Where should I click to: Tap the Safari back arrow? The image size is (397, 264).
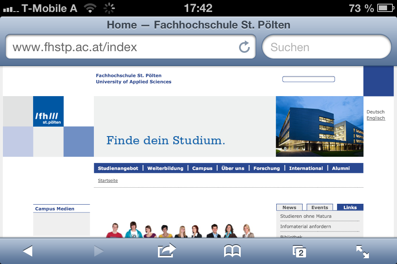click(x=28, y=251)
